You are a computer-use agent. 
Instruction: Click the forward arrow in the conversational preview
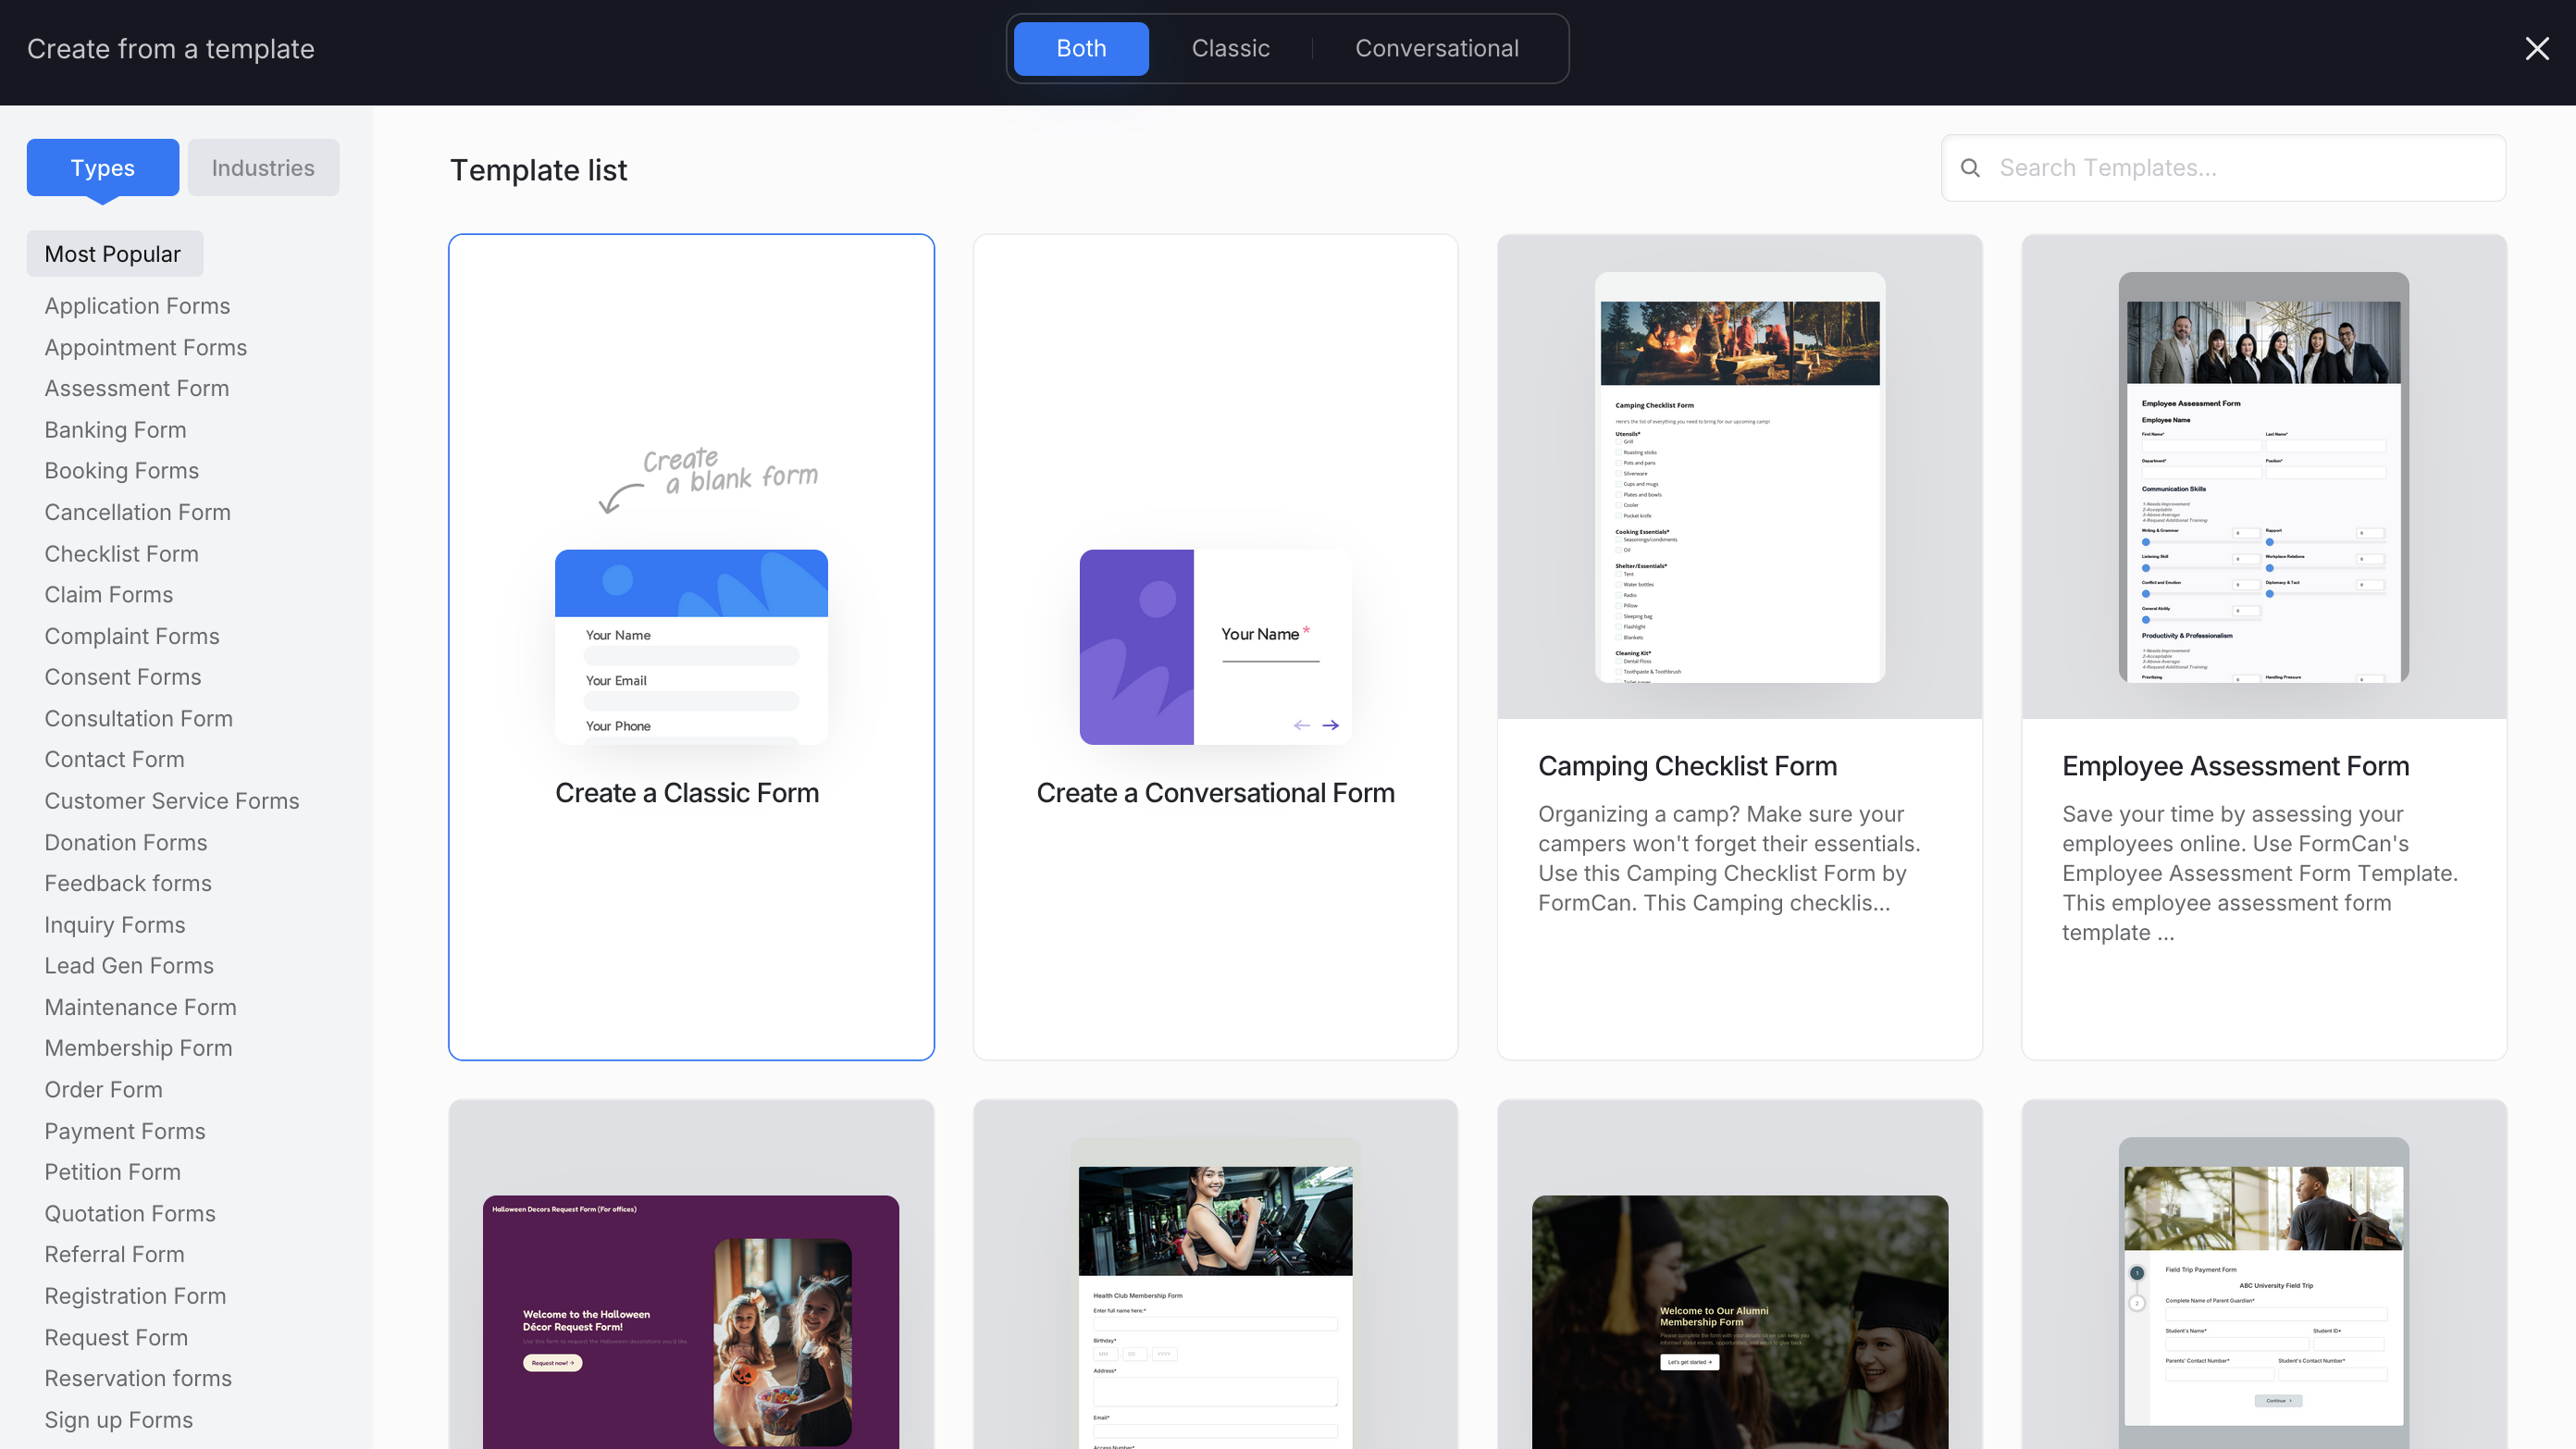point(1330,725)
